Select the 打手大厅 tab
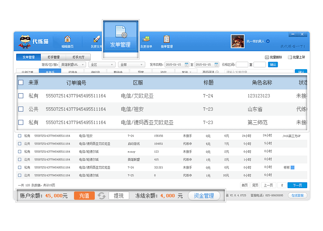This screenshot has height=231, width=323. pyautogui.click(x=78, y=57)
